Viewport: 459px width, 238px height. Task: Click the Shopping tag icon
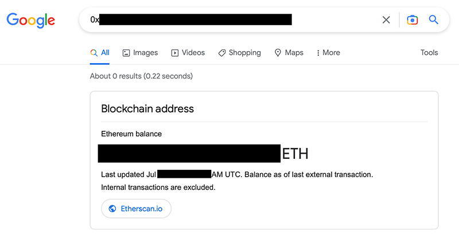tap(222, 53)
